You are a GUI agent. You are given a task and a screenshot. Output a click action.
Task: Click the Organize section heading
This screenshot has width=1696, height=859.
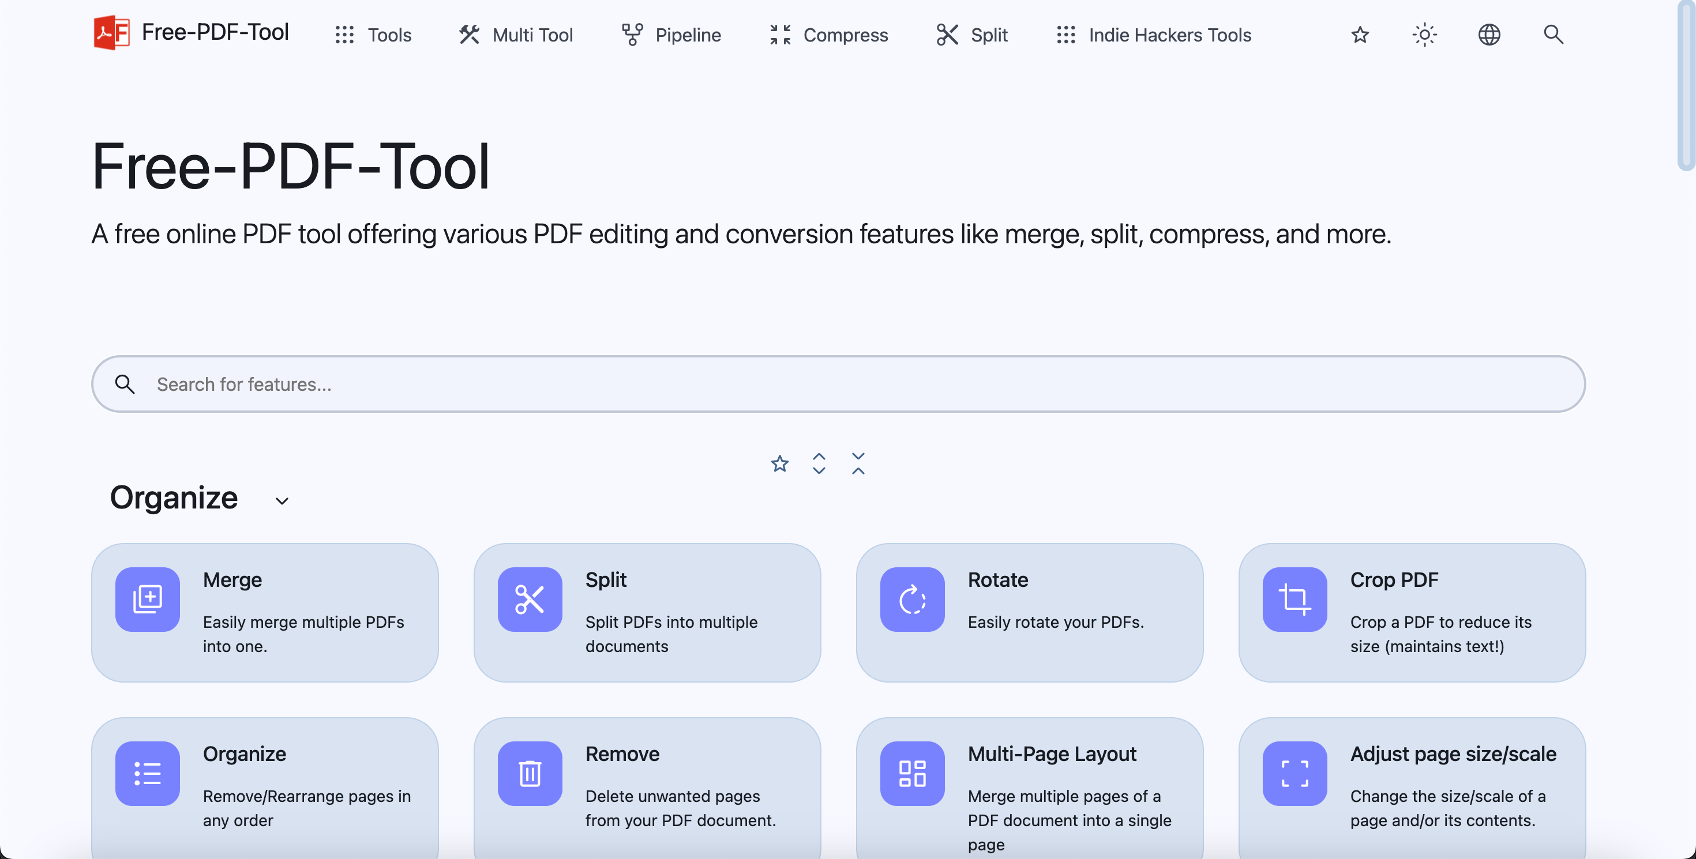pos(174,498)
